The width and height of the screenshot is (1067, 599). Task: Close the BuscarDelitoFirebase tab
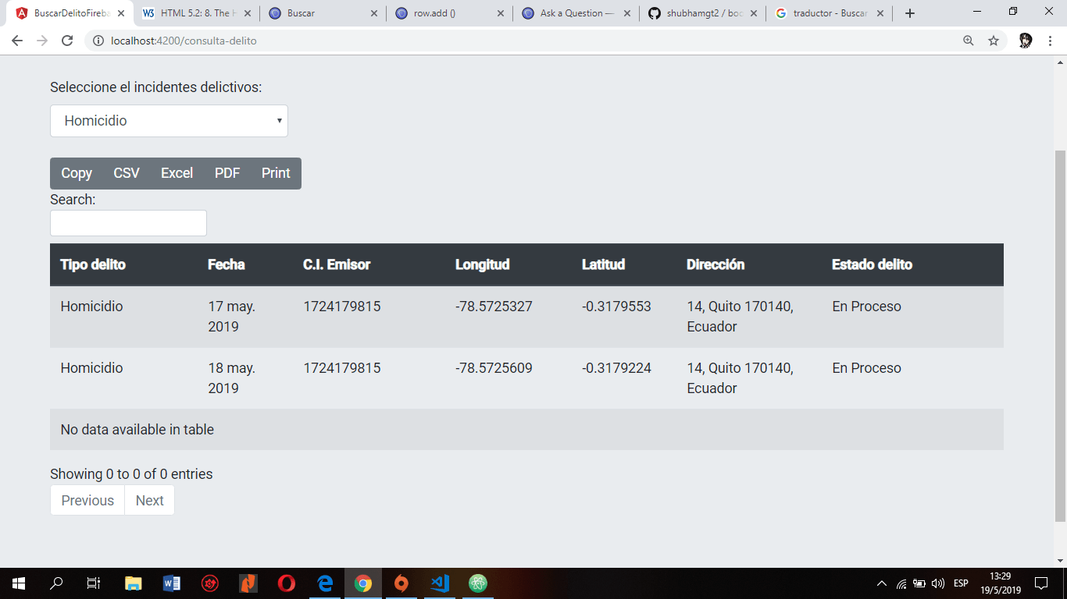tap(120, 13)
